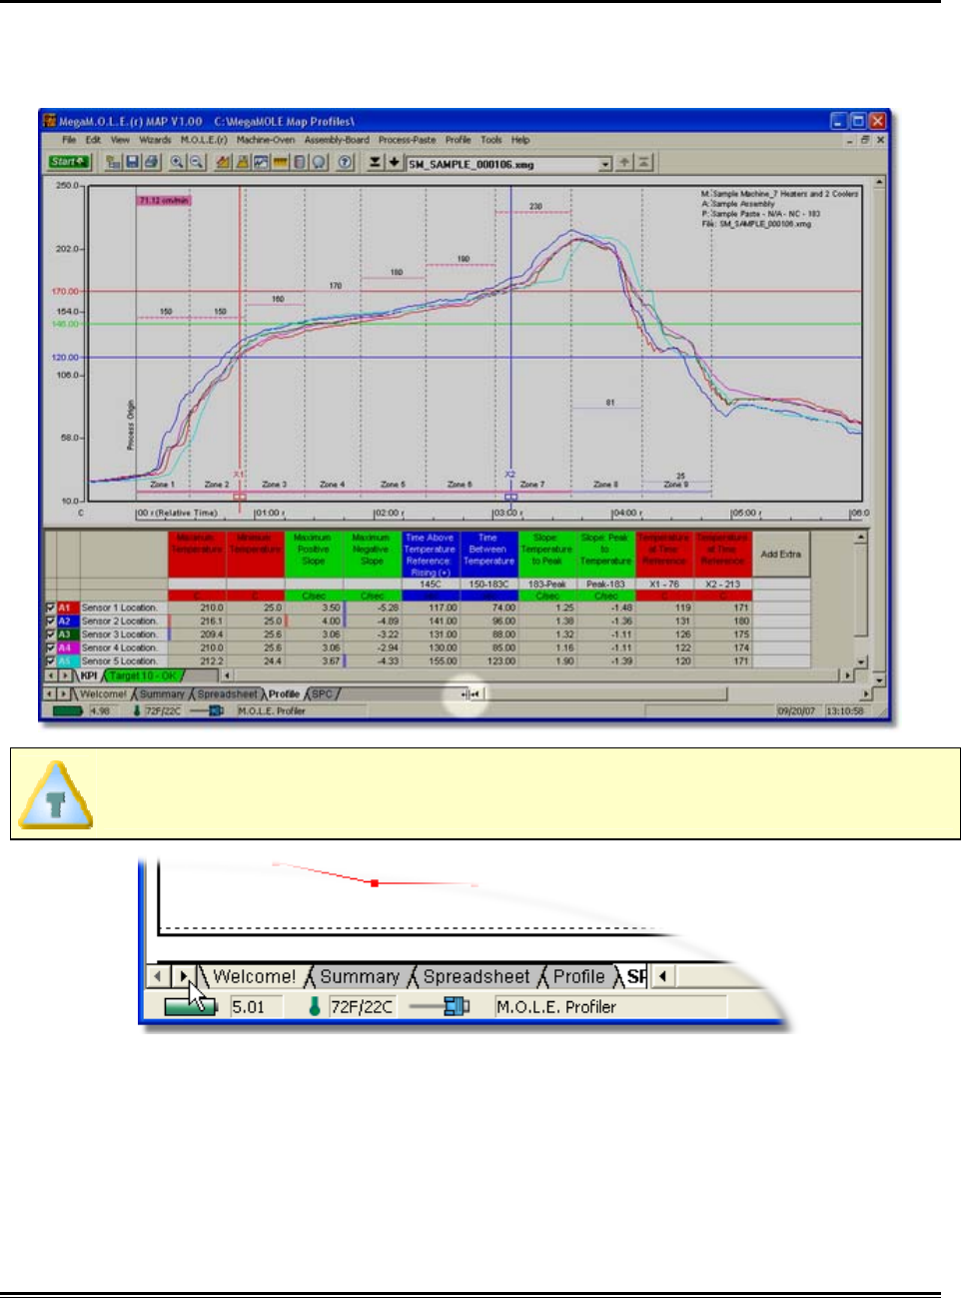
Task: Click red A1 sensor color swatch
Action: (x=66, y=608)
